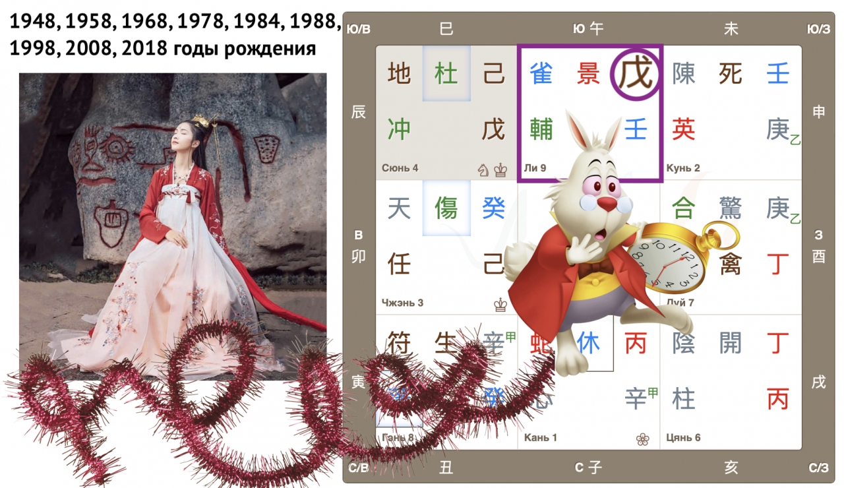Click the circled 戊 stem symbol
The width and height of the screenshot is (844, 488).
(x=636, y=75)
